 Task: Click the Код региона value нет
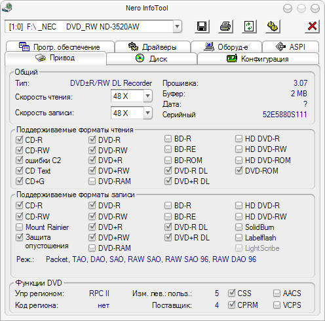pyautogui.click(x=104, y=305)
